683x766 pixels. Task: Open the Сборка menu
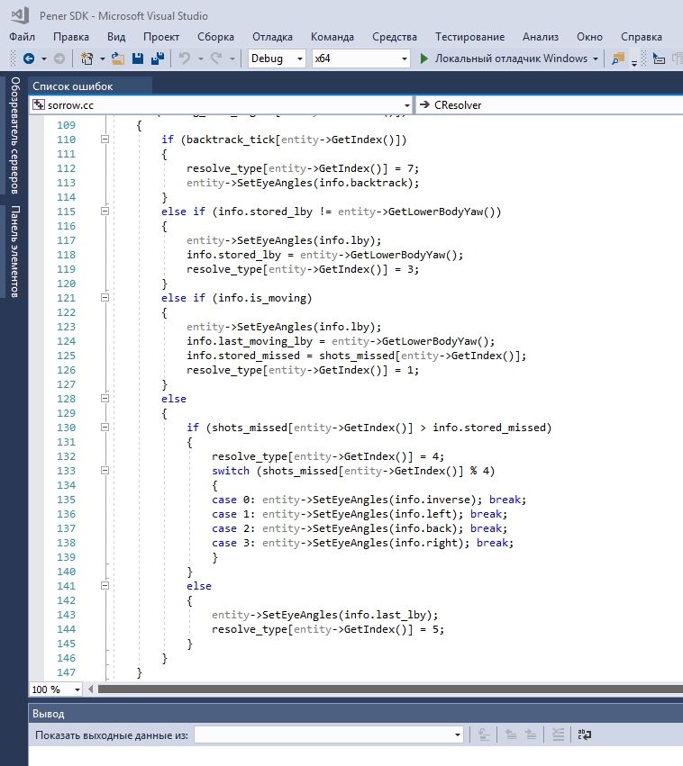tap(215, 37)
